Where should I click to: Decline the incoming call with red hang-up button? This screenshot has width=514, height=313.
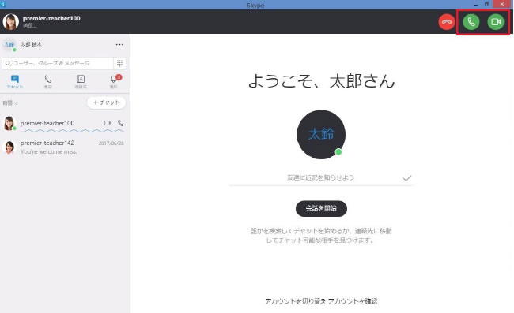(x=447, y=22)
